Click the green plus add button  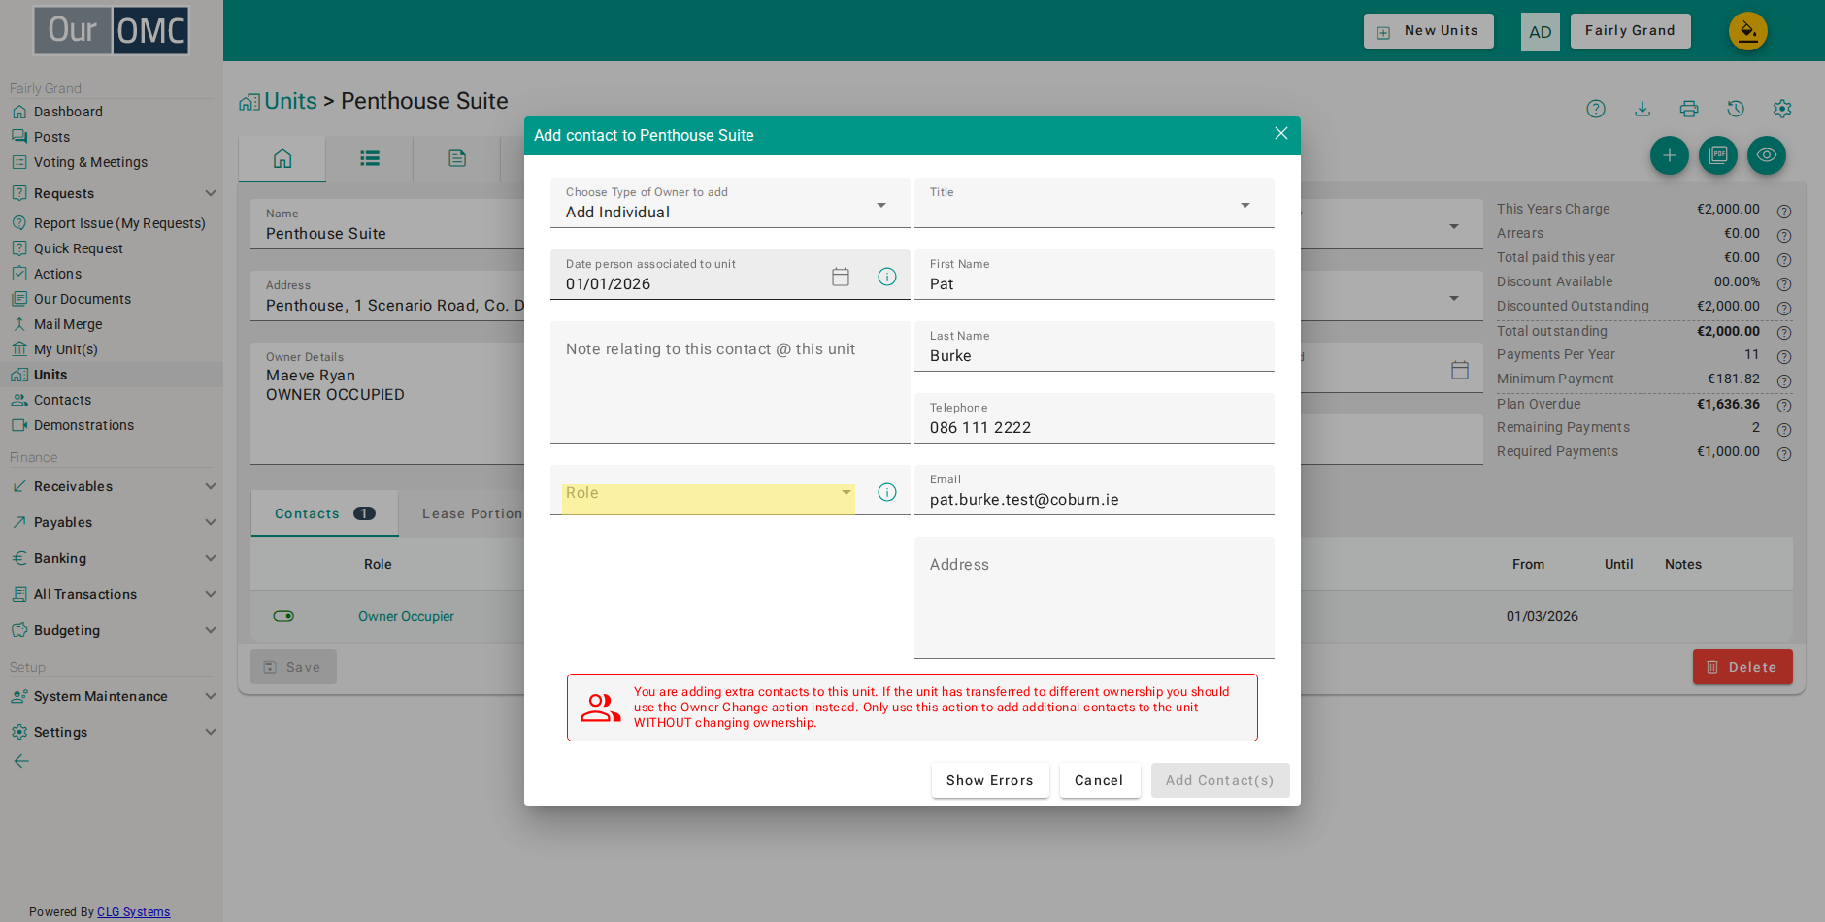pos(1670,155)
